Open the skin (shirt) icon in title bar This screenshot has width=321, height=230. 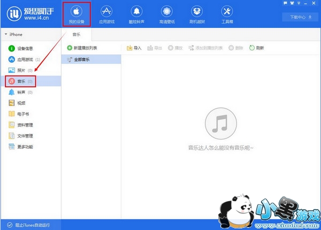292,3
